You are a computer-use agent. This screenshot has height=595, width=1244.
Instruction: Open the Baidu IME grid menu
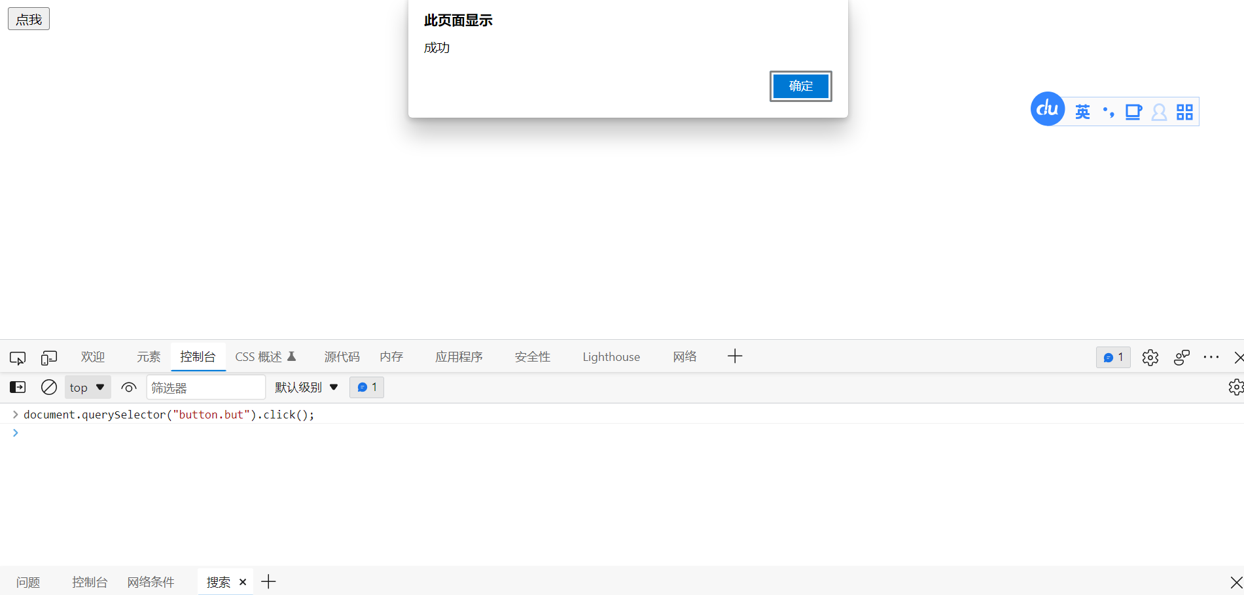[1184, 112]
